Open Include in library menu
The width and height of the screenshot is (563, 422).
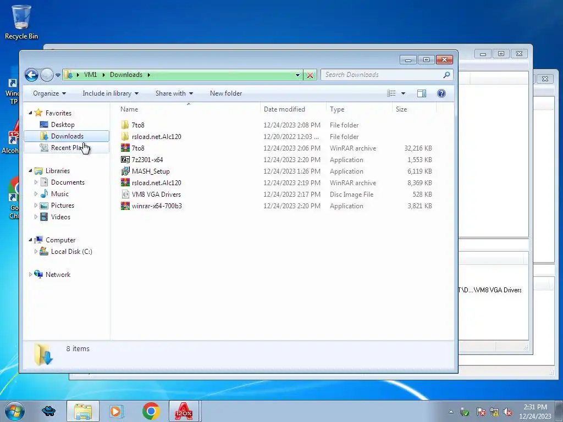(x=111, y=93)
